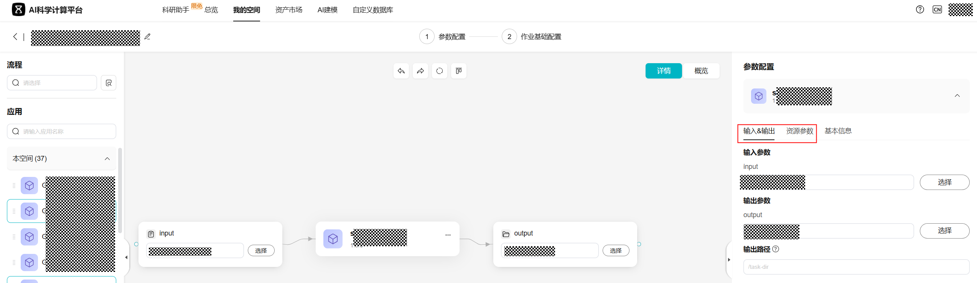The width and height of the screenshot is (977, 283).
Task: Open the three-dot menu on app node
Action: [x=448, y=235]
